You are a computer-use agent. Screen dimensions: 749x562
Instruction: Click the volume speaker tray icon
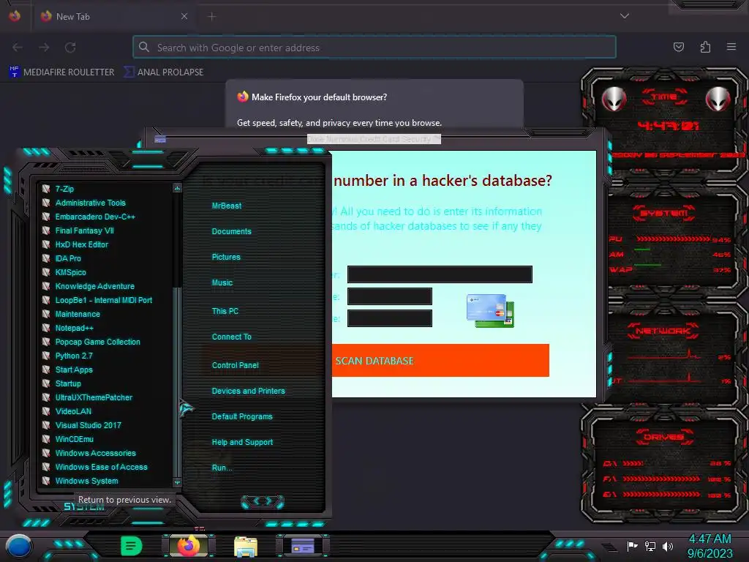(667, 546)
